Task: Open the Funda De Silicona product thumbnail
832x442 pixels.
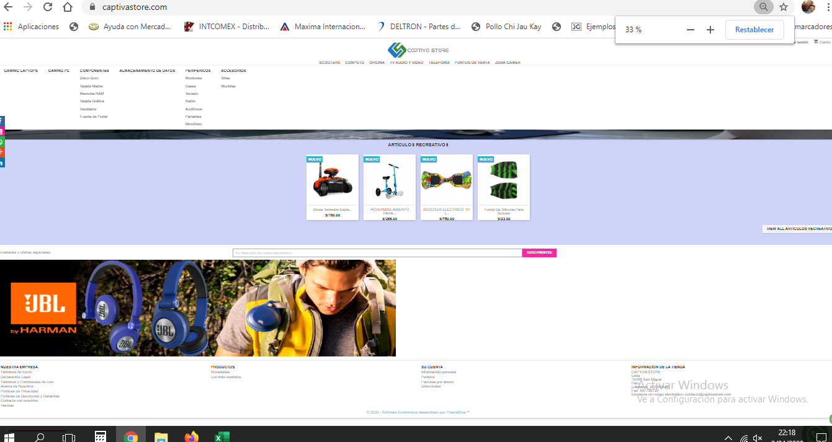Action: (x=504, y=180)
